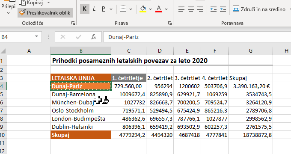Open the borders dropdown arrow
Screen dimensions: 291x154
click(x=131, y=9)
